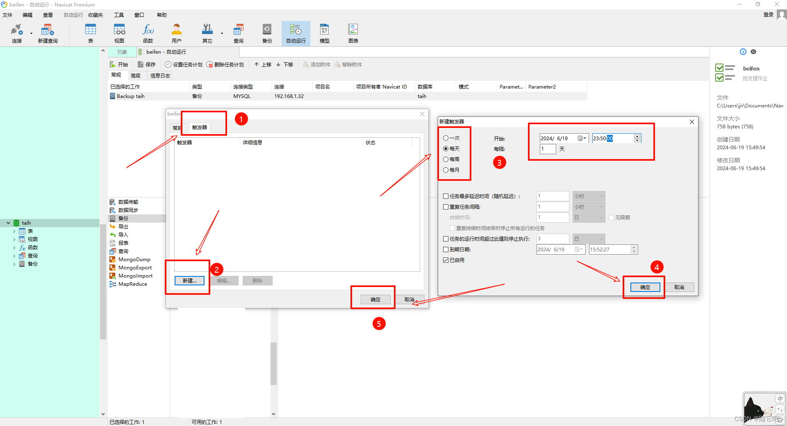Open the Model (模型) toolbar icon
Image resolution: width=787 pixels, height=426 pixels.
(325, 33)
